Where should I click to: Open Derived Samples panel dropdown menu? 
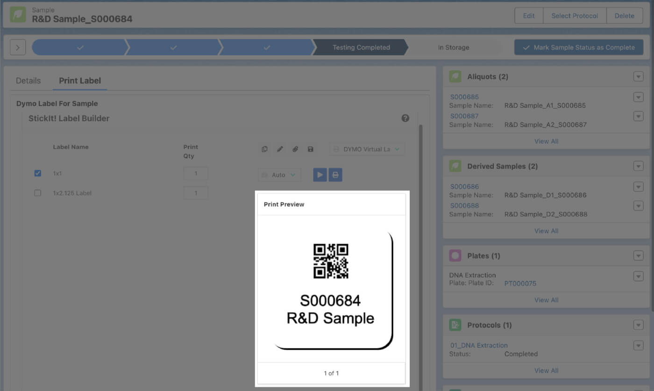639,167
